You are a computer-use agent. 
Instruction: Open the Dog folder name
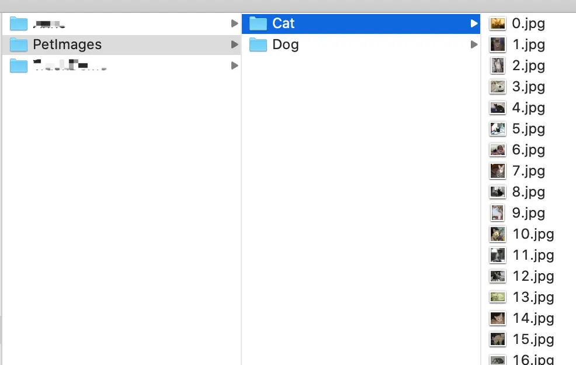pos(286,45)
